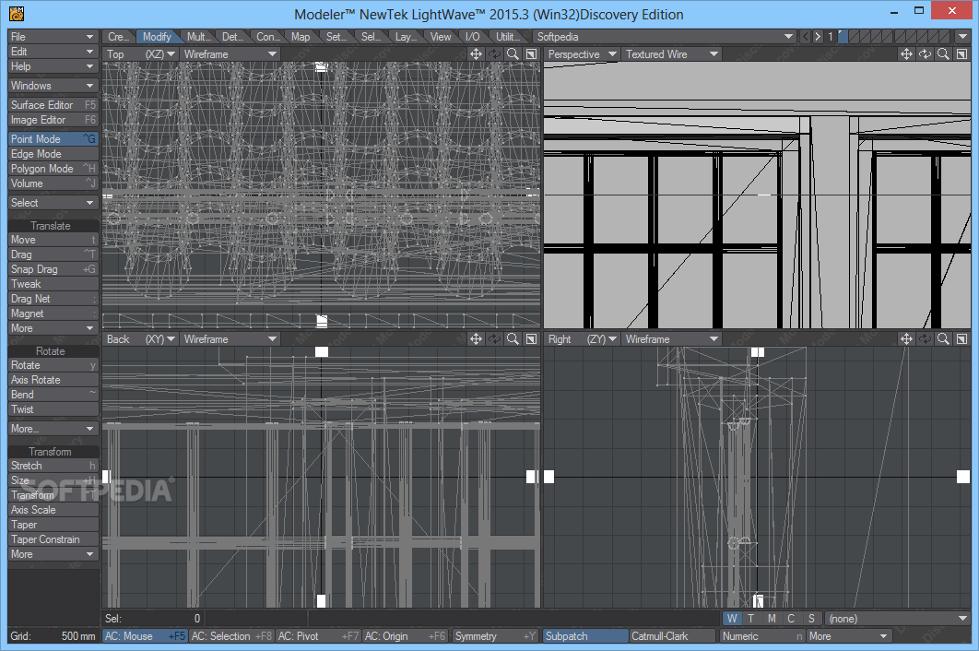The width and height of the screenshot is (979, 651).
Task: Open the Image Editor
Action: pos(53,120)
